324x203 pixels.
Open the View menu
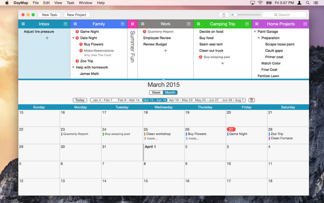pyautogui.click(x=58, y=3)
